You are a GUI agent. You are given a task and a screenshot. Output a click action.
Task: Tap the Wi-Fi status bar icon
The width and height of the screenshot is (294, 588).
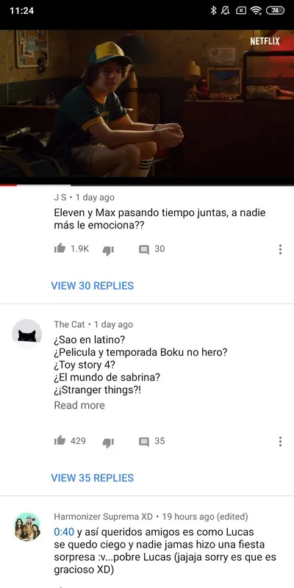(256, 10)
